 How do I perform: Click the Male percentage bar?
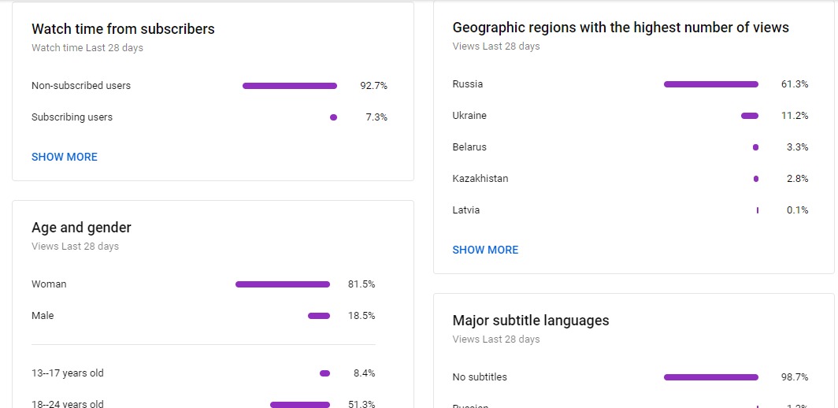point(319,316)
